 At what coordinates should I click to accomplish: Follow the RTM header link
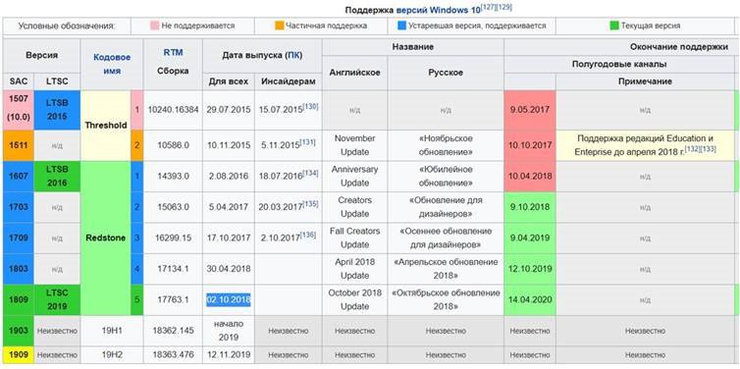(x=173, y=52)
